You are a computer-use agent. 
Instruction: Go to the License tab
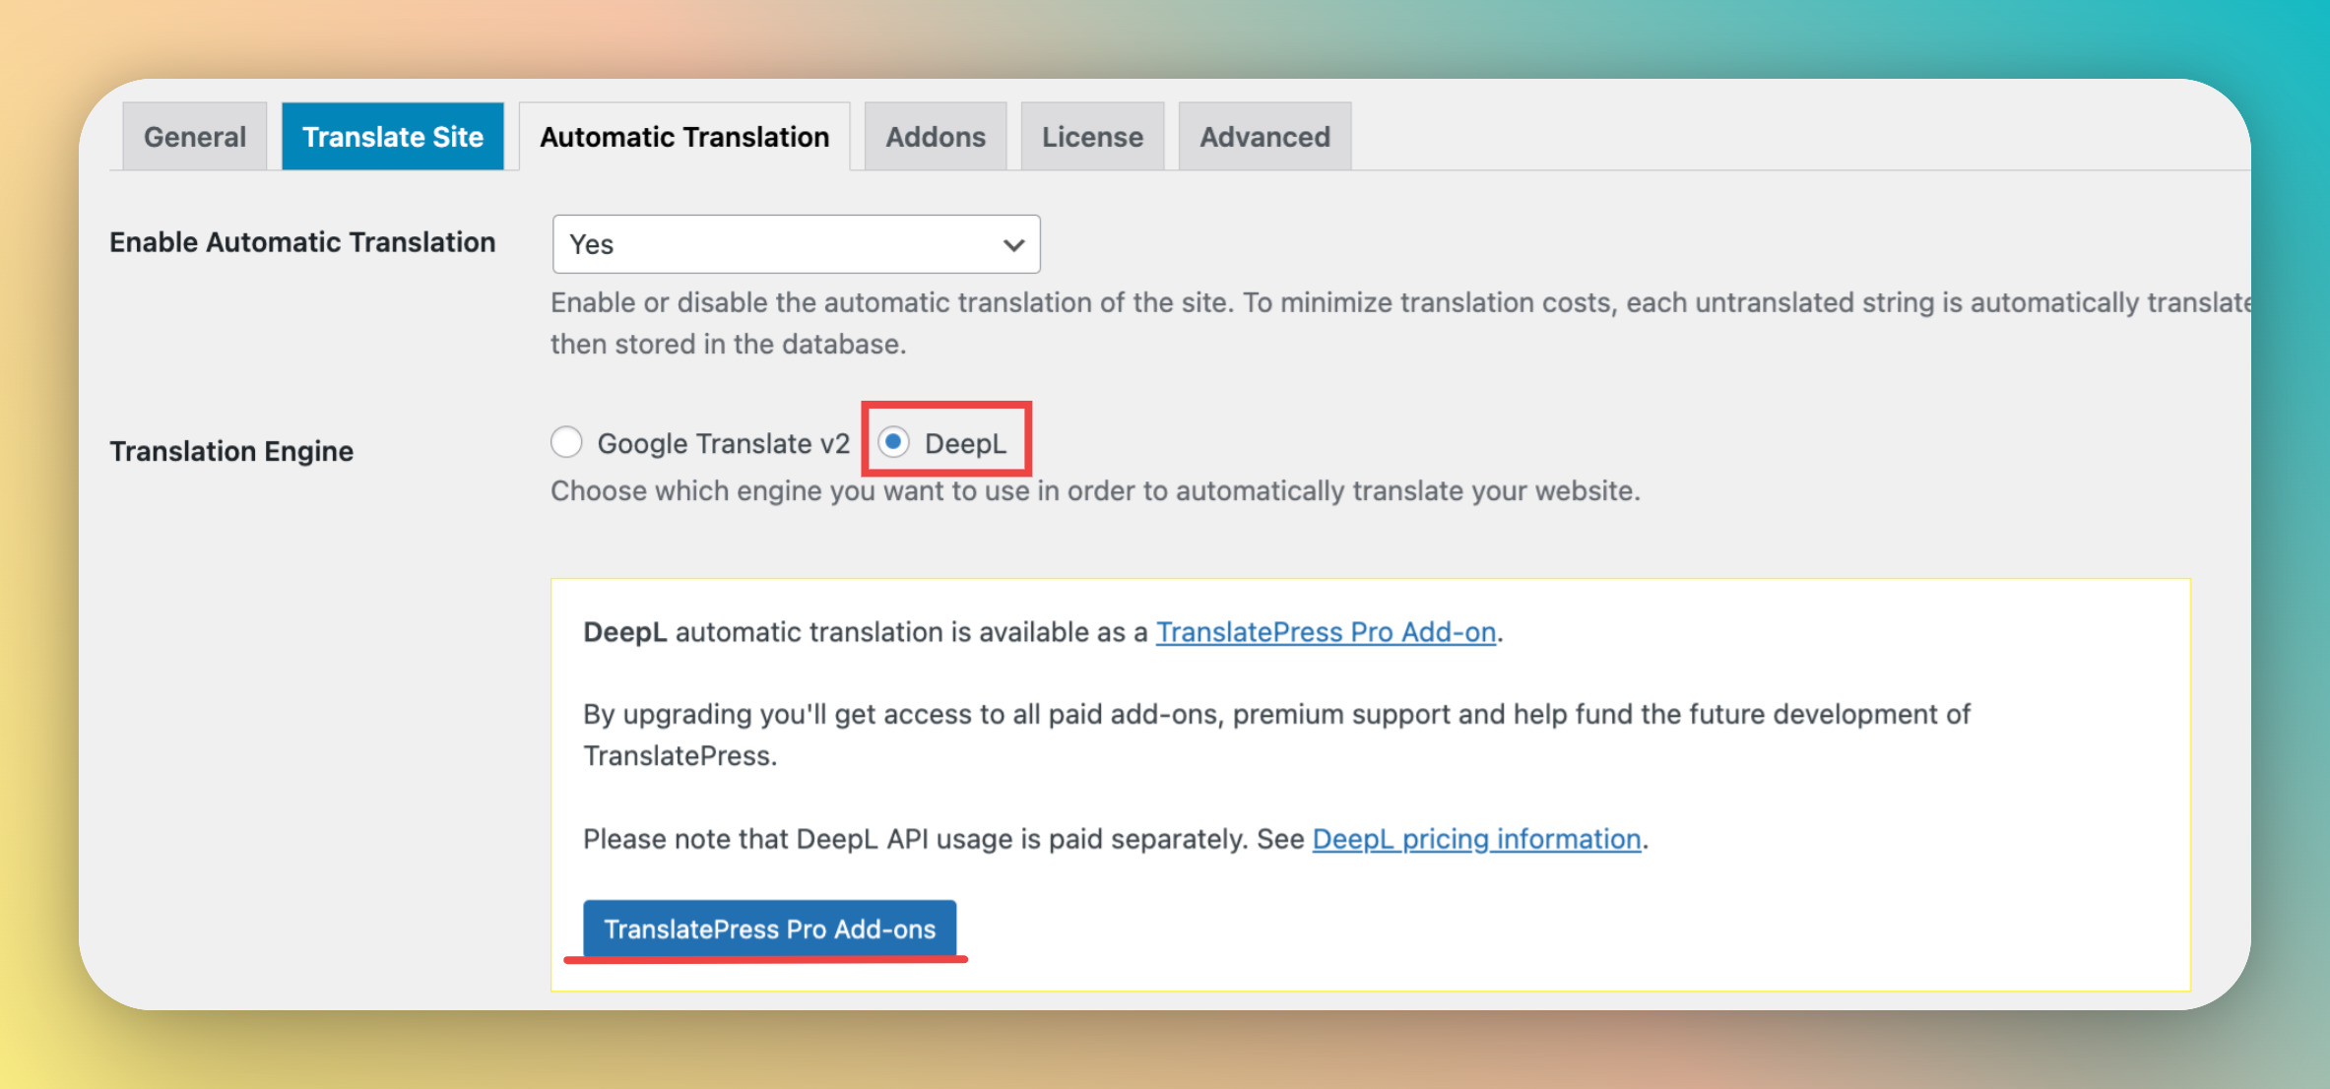(x=1092, y=137)
